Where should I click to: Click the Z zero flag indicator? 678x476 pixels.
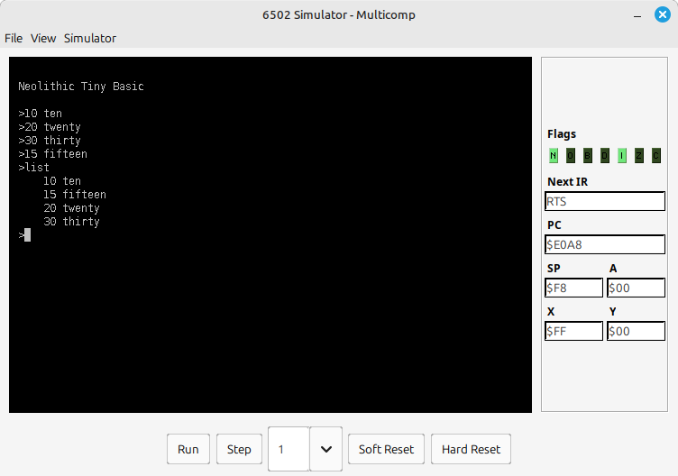point(638,156)
